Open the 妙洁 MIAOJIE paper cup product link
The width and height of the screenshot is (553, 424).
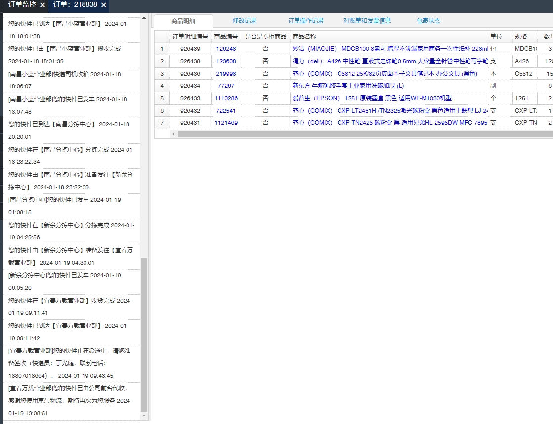[x=390, y=48]
